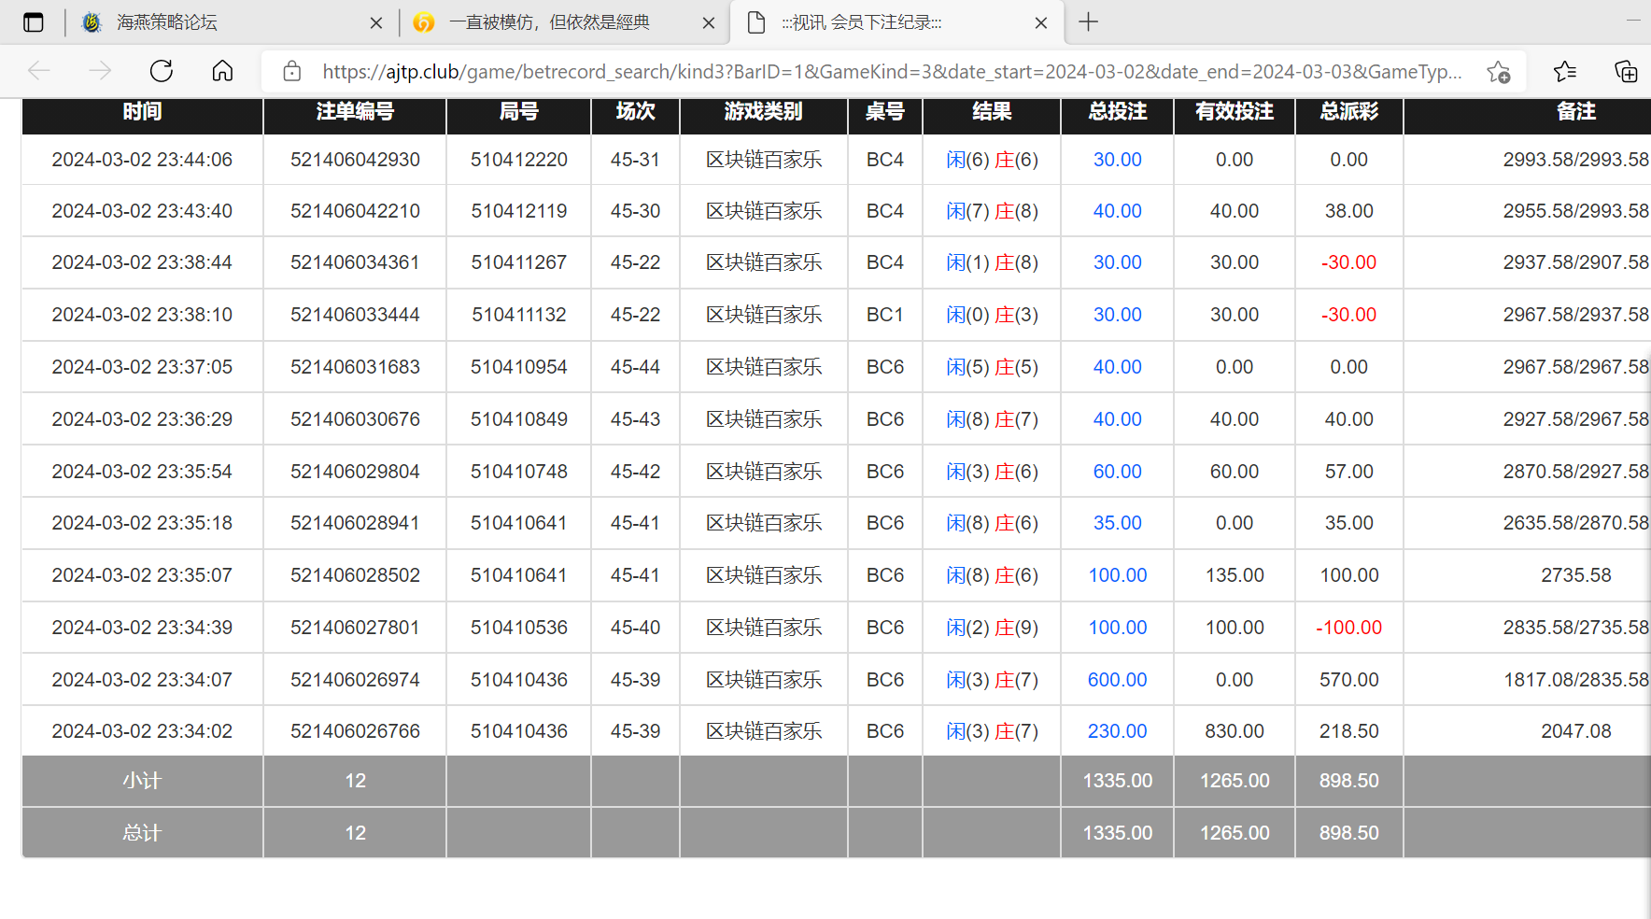Screen dimensions: 1651x919
Task: Open the favorites list icon
Action: [x=1565, y=71]
